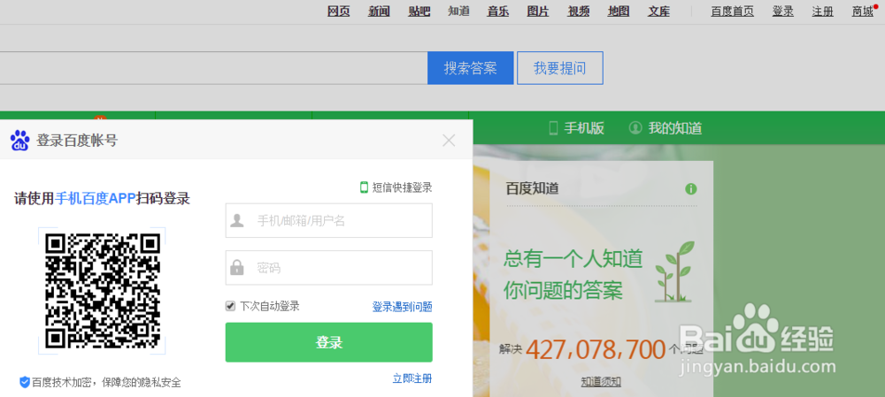
Task: Close the Baidu login dialog
Action: 449,141
